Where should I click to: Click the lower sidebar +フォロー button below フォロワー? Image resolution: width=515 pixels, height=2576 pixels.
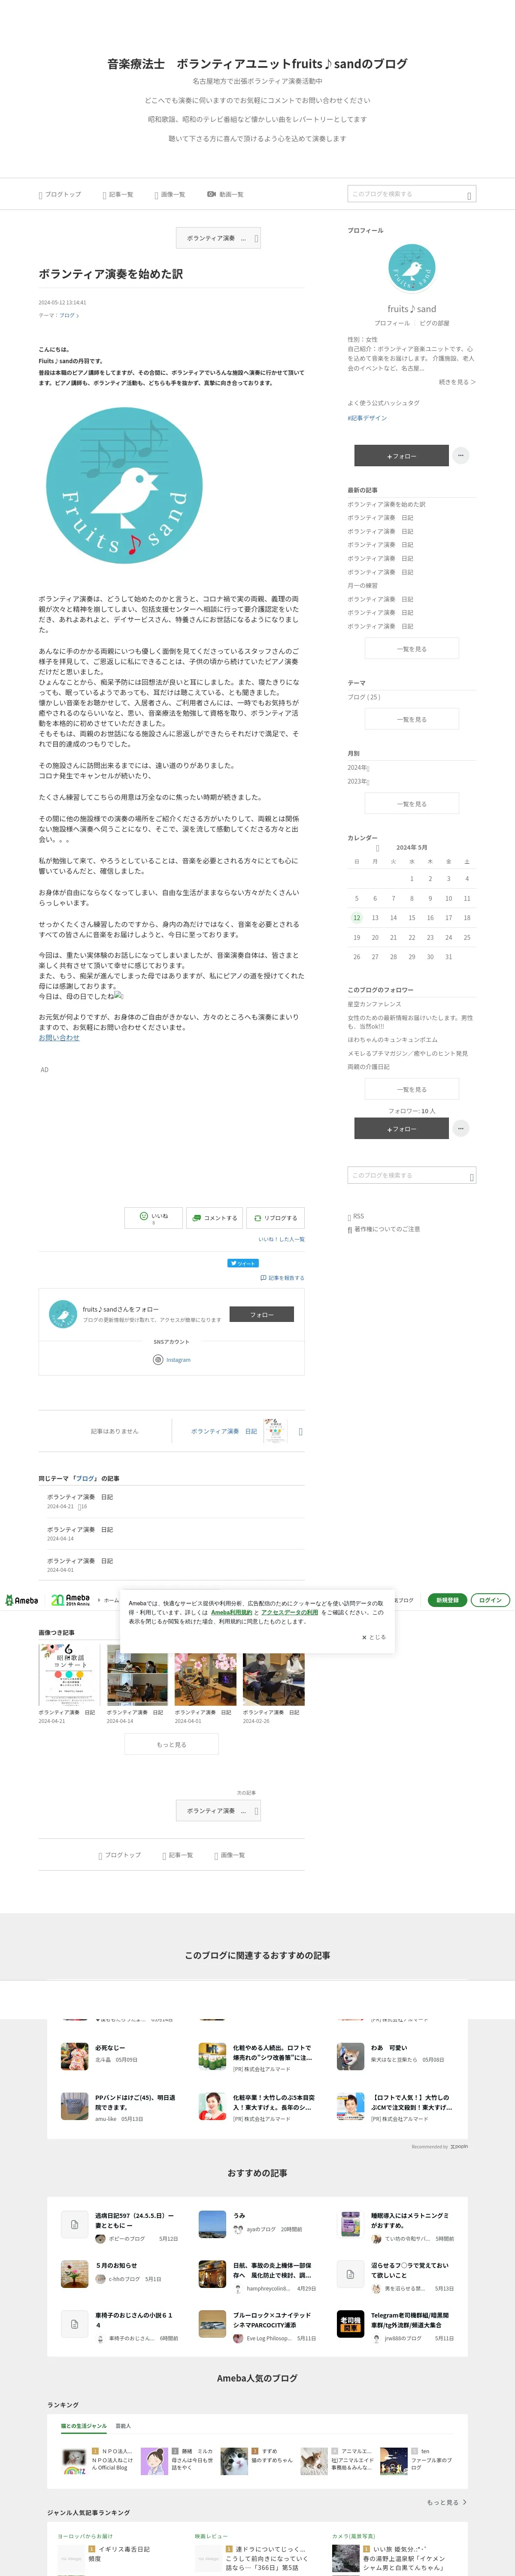pos(401,1128)
